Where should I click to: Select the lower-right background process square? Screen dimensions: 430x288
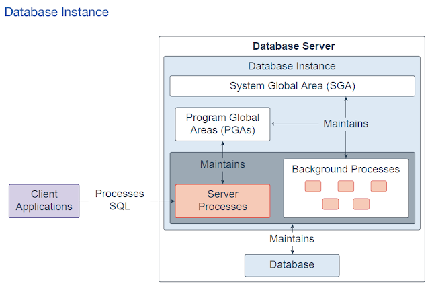(361, 204)
